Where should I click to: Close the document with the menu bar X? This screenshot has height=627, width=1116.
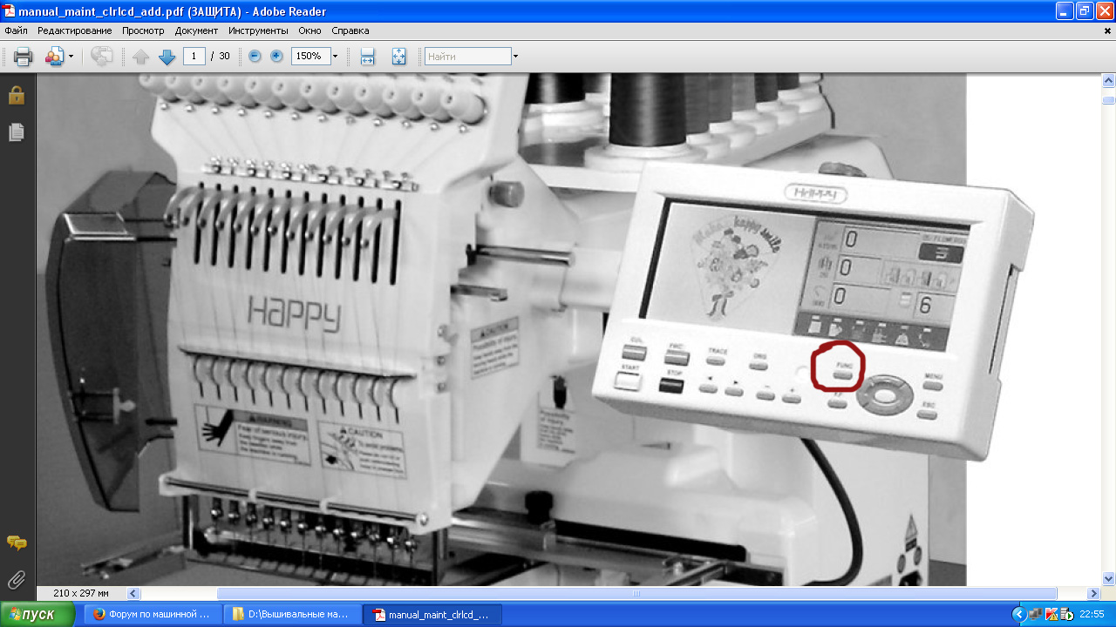[x=1108, y=30]
